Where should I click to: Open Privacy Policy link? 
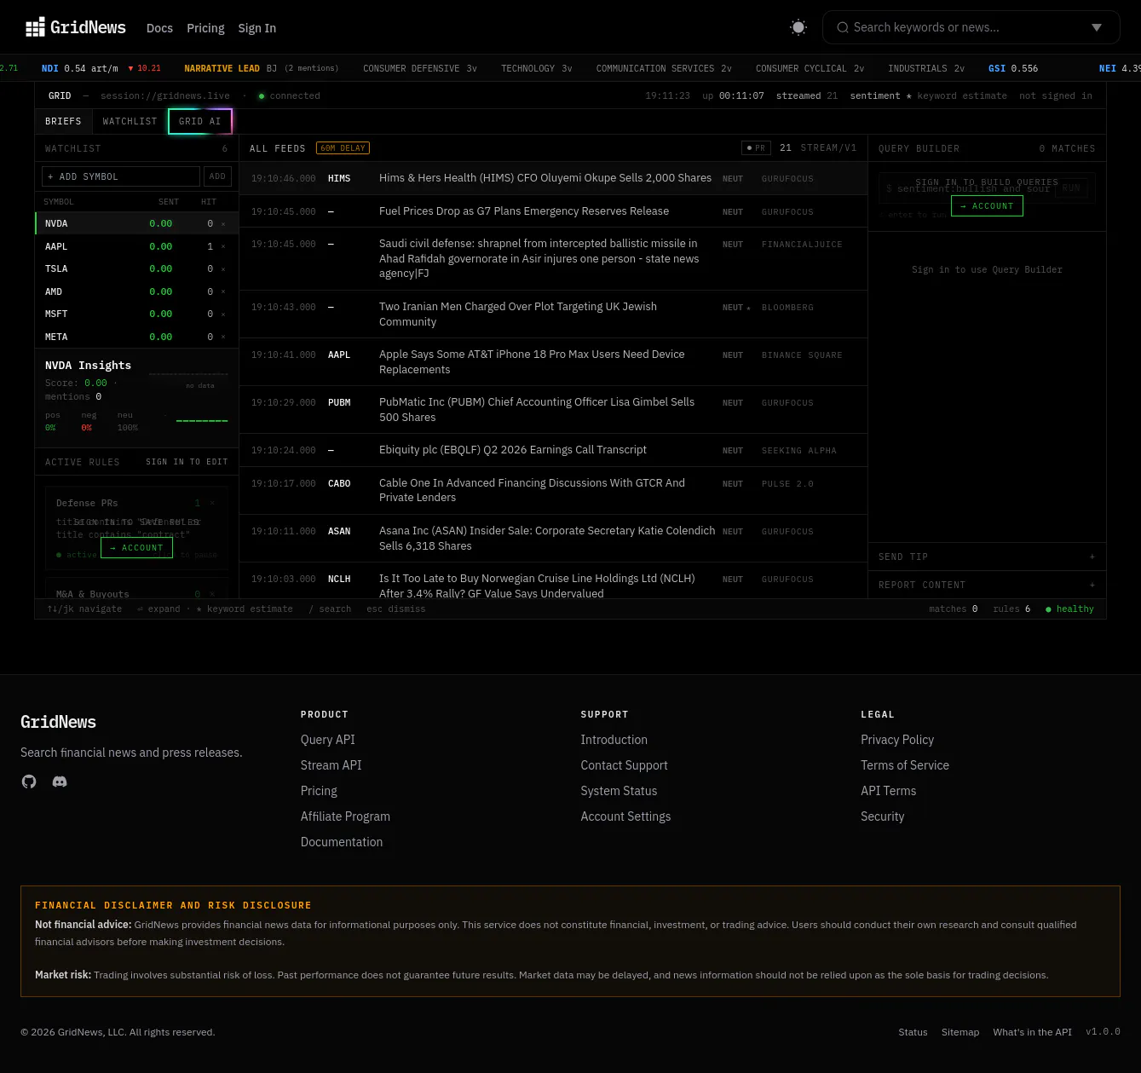click(897, 740)
